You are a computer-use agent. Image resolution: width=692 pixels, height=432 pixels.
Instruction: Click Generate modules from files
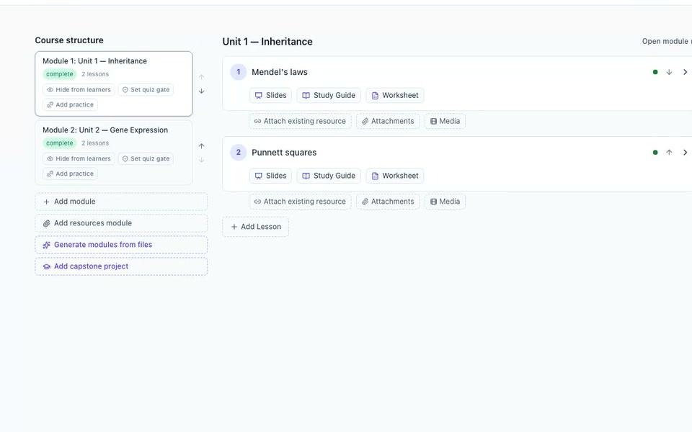pos(121,245)
